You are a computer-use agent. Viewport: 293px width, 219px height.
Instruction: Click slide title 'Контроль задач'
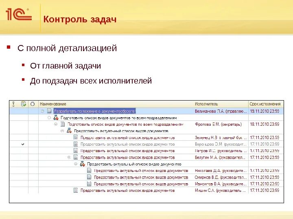coord(80,19)
